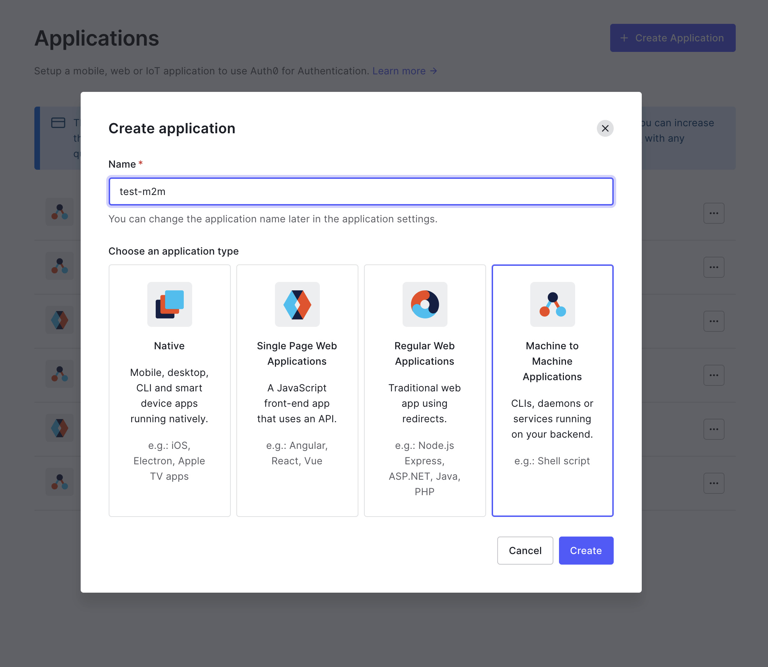This screenshot has height=667, width=768.
Task: Click the Native application stacked-squares icon
Action: coord(169,304)
